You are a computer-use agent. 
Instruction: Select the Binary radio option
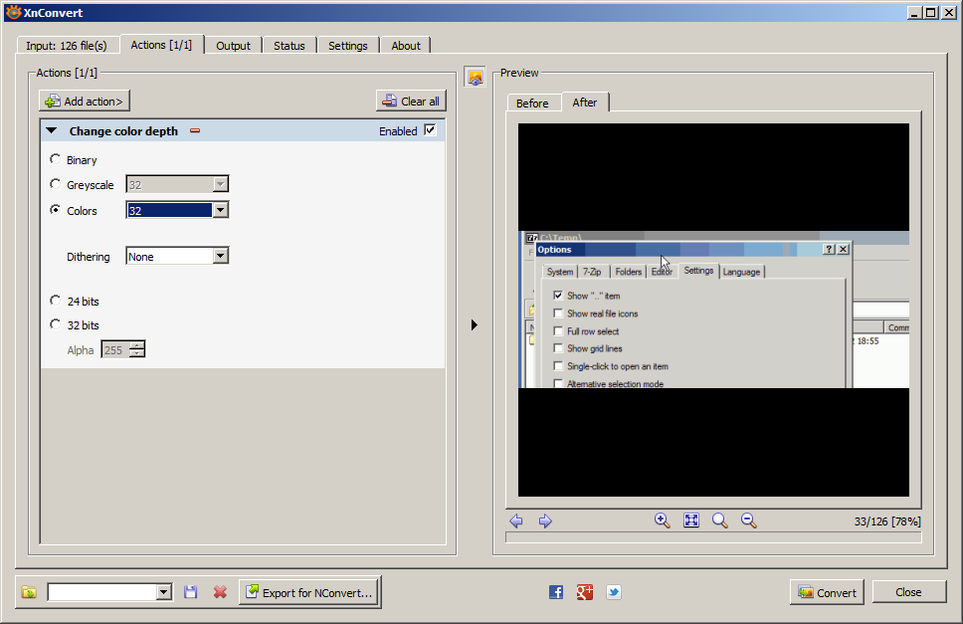pyautogui.click(x=56, y=159)
